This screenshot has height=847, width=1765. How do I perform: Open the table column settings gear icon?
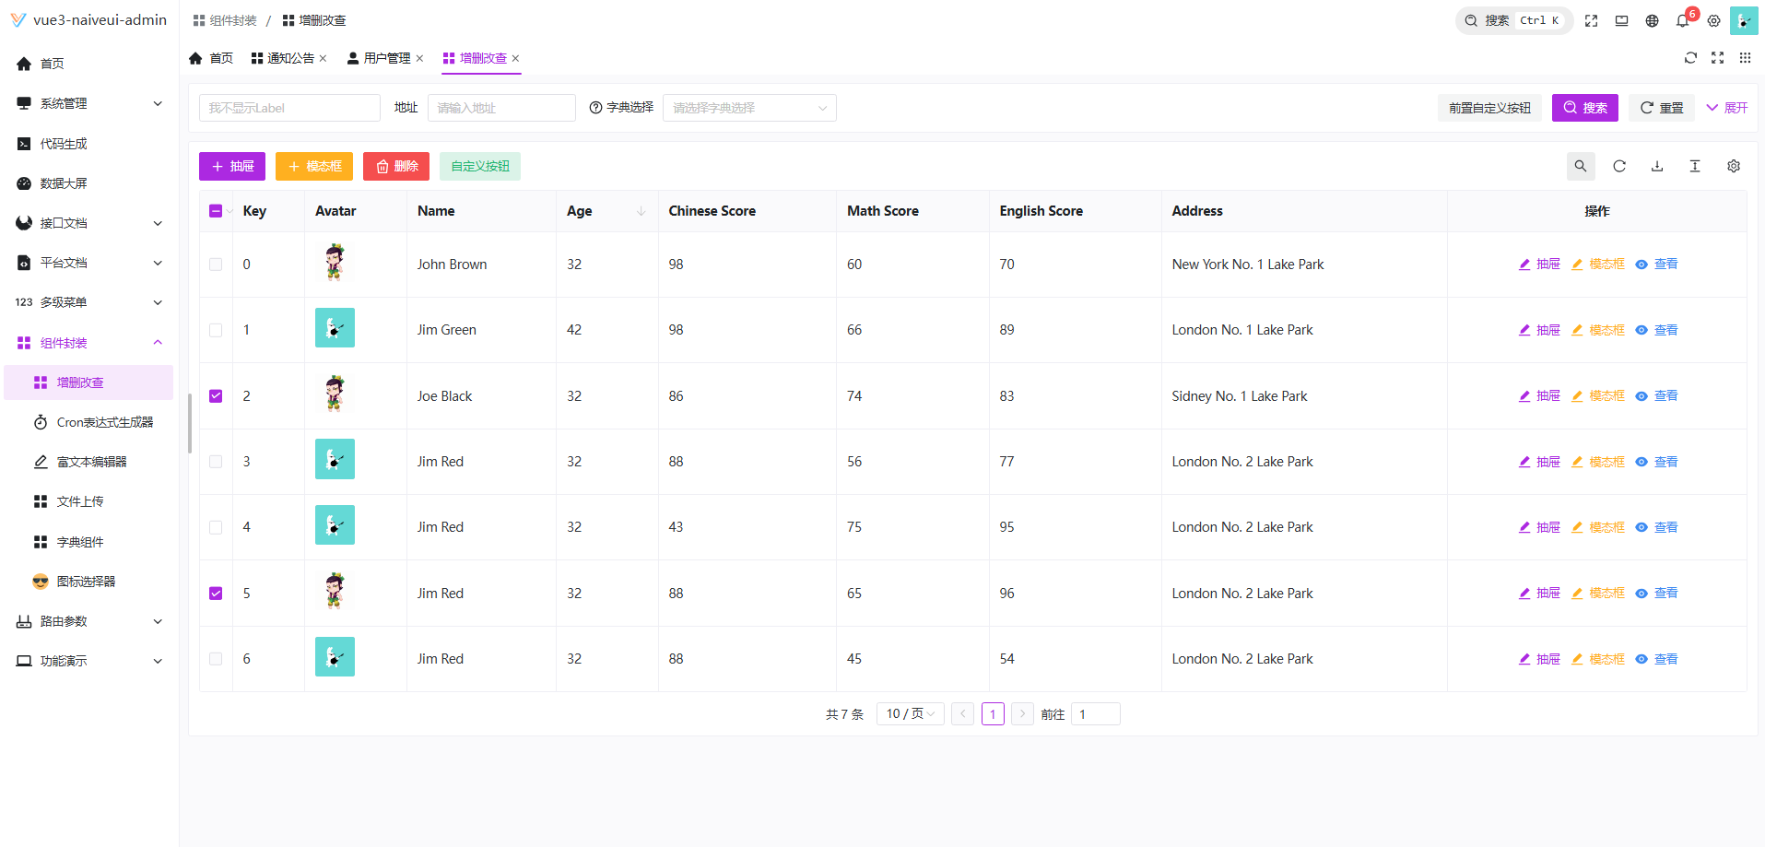click(1734, 166)
